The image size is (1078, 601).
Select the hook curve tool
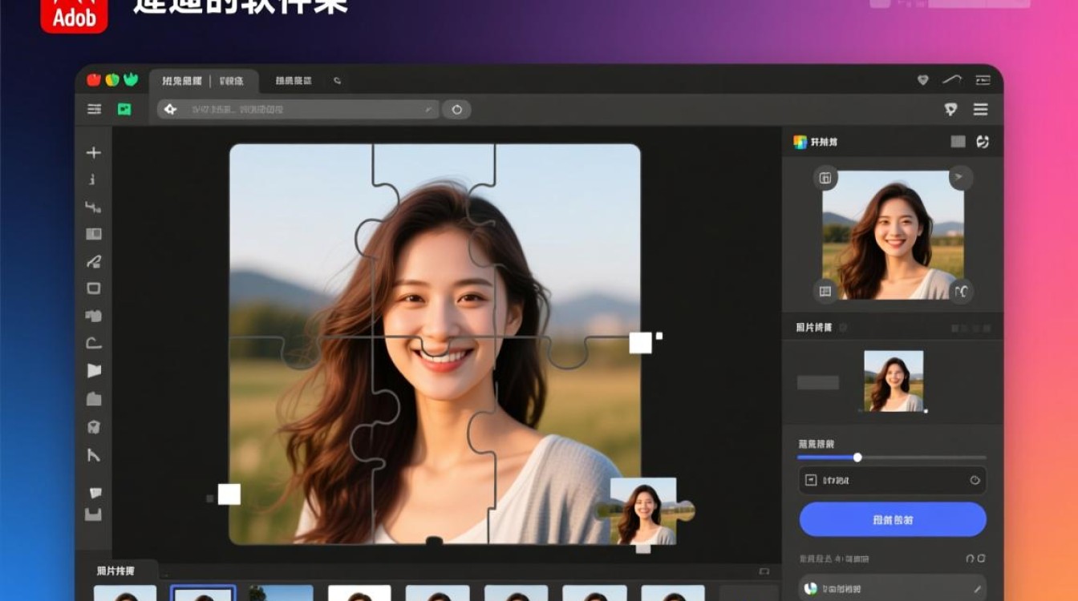coord(94,343)
